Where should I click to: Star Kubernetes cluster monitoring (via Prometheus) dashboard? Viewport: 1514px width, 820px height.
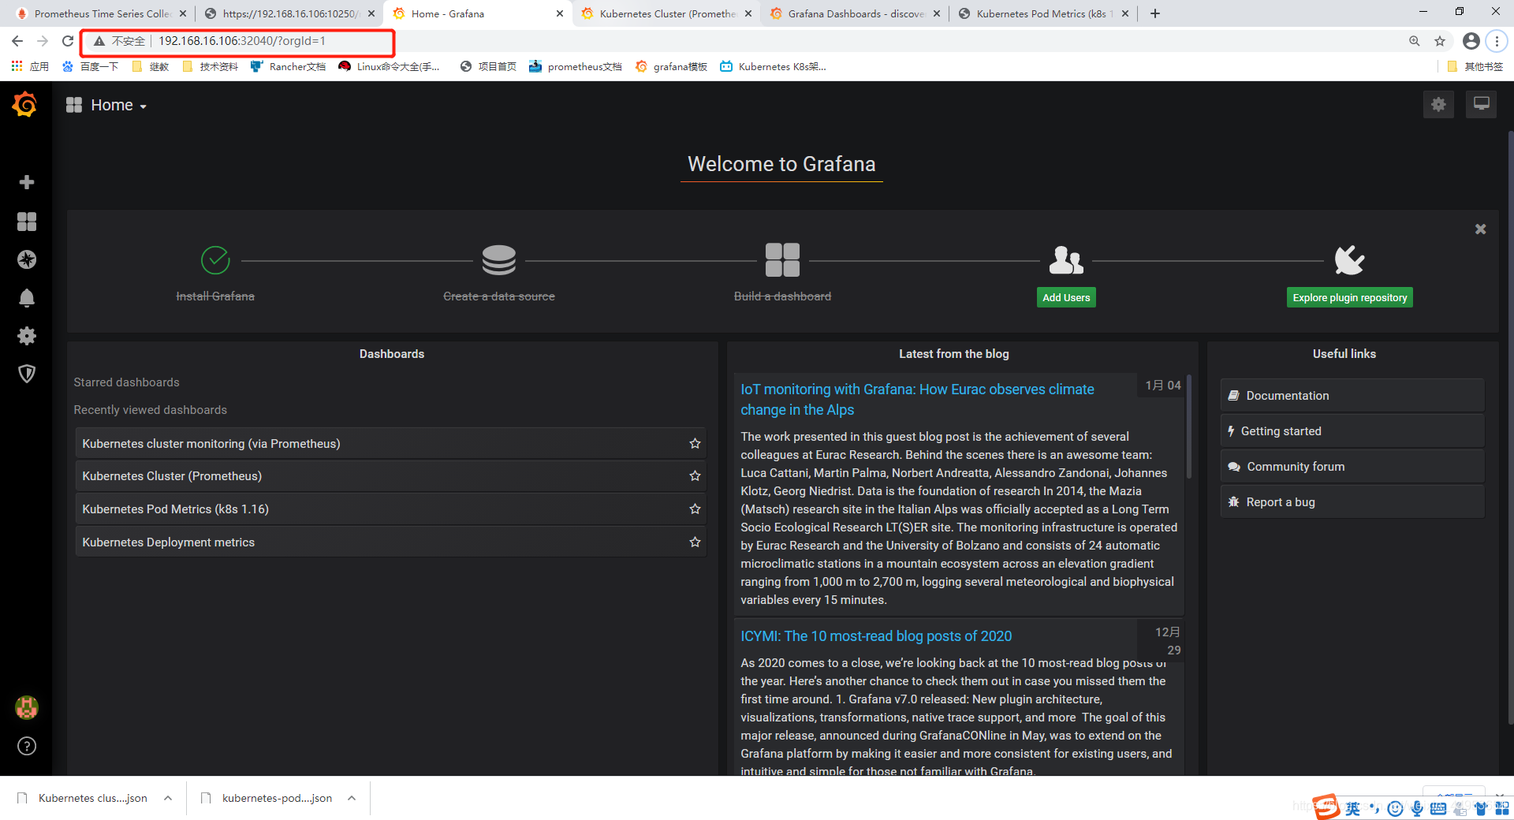695,444
